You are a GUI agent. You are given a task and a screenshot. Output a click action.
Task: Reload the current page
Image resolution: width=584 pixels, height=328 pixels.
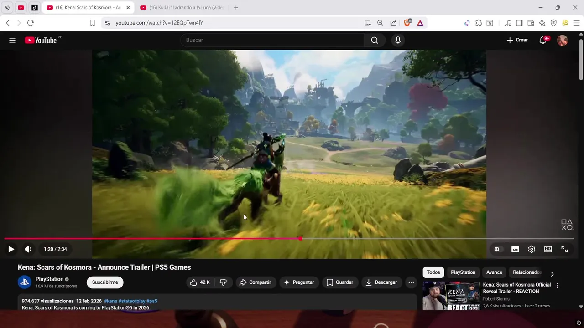pyautogui.click(x=31, y=23)
